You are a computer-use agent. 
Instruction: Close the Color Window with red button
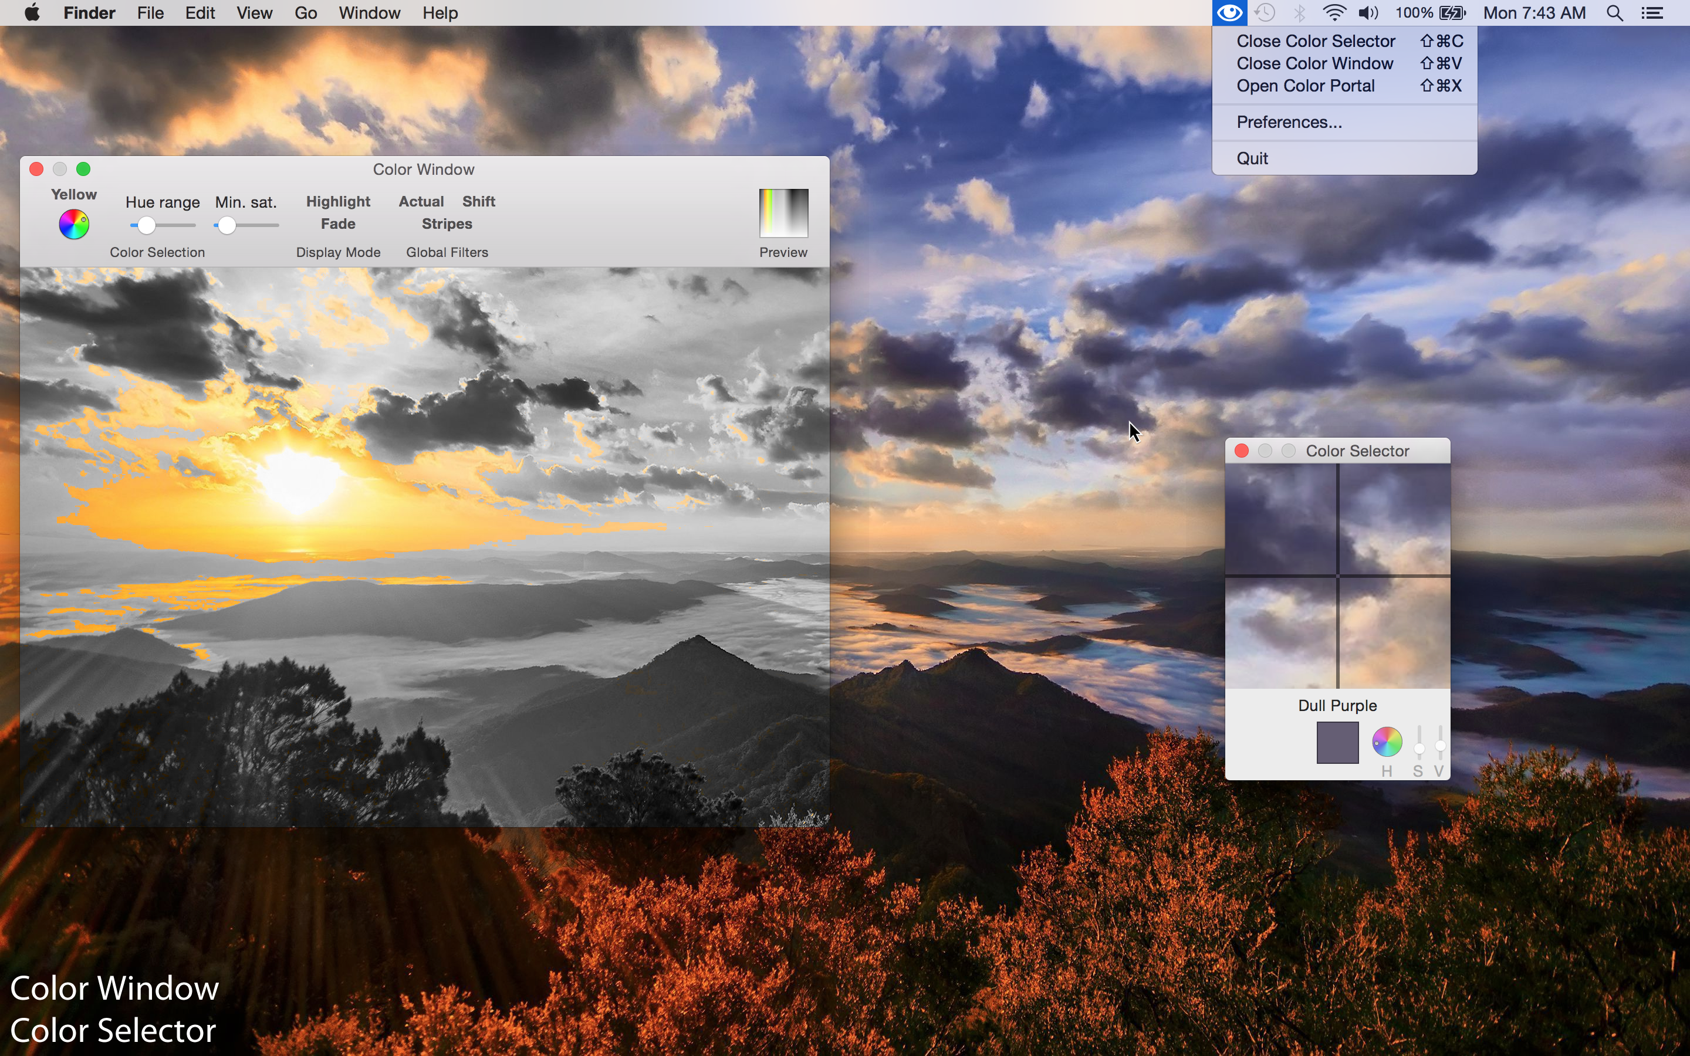36,169
